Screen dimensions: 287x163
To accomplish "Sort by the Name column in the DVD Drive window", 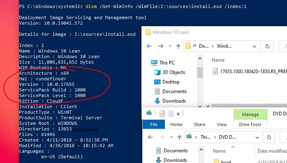I will 219,151.
